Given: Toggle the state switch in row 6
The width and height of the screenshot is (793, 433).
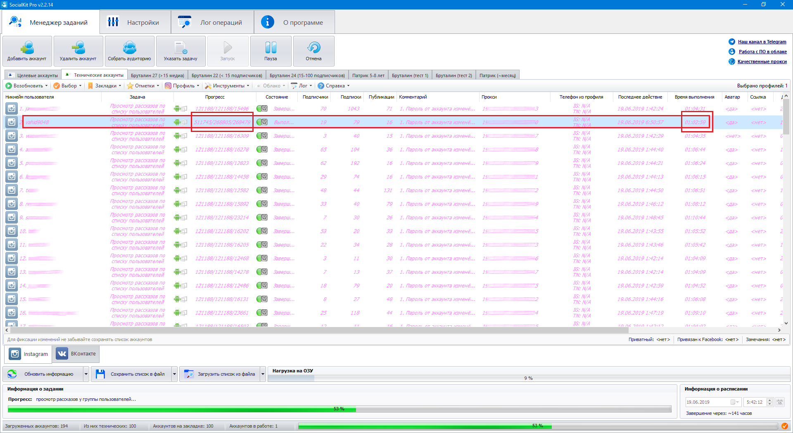Looking at the screenshot, I should [x=262, y=177].
